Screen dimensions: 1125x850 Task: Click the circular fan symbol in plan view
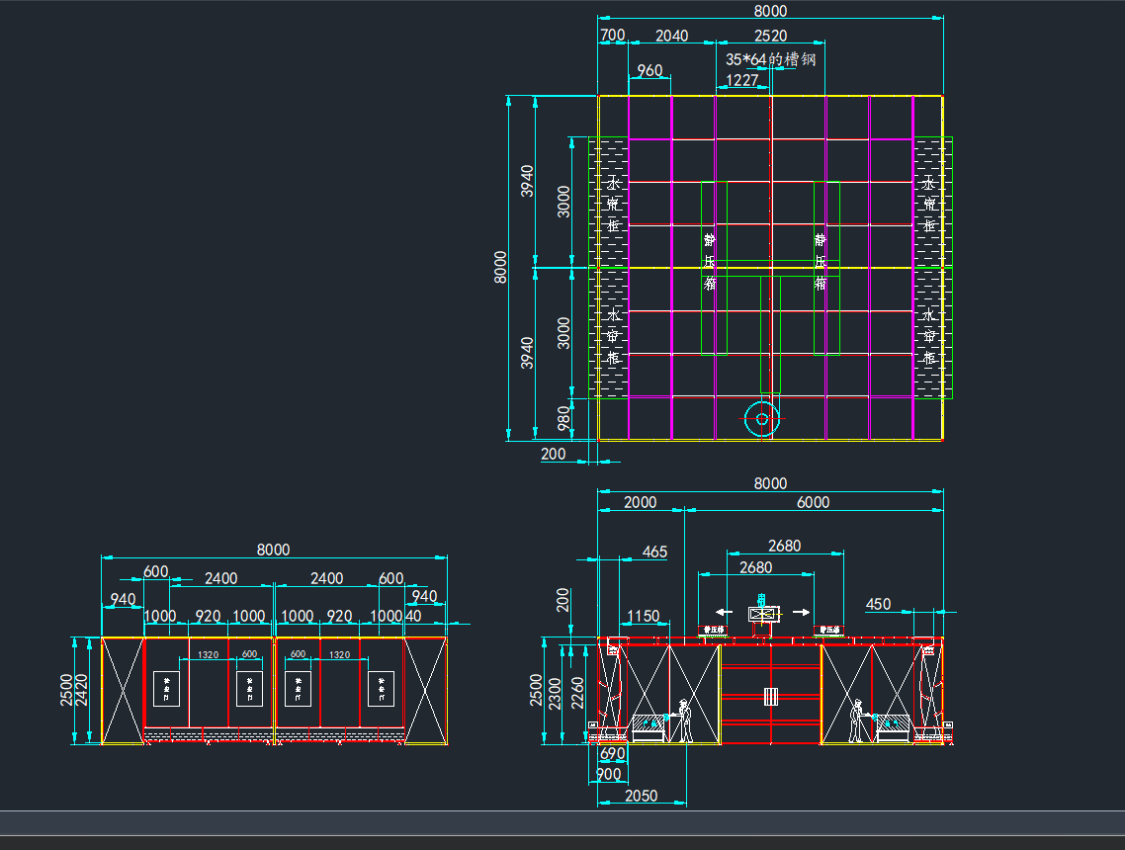pos(759,419)
